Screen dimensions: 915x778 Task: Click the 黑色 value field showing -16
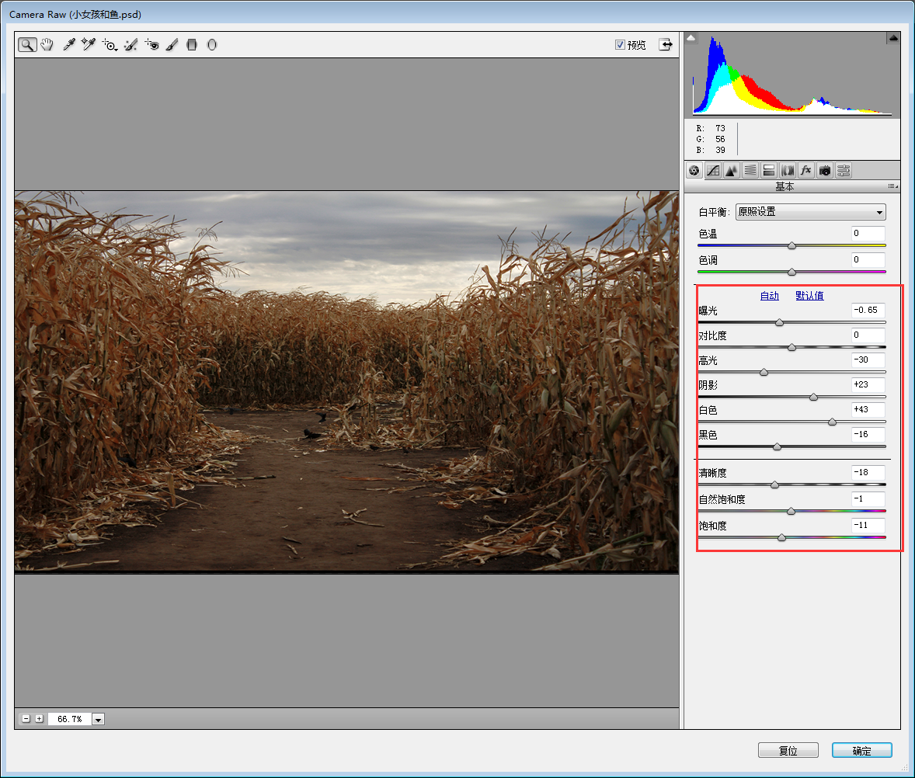(x=868, y=435)
